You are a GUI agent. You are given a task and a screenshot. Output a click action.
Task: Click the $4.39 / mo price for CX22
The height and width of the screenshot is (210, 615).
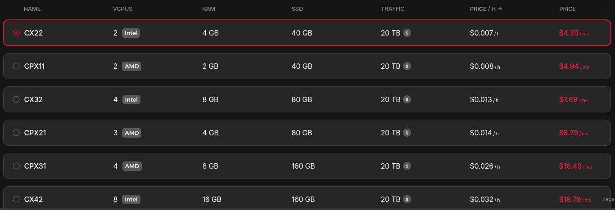coord(574,33)
